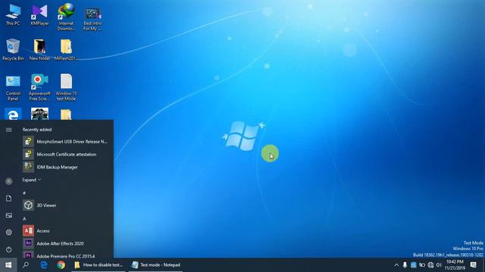This screenshot has height=272, width=485.
Task: Launch Microsoft Edge from taskbar
Action: pyautogui.click(x=44, y=265)
